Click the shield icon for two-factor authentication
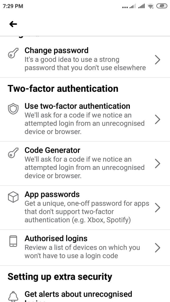This screenshot has height=302, width=170. (x=13, y=109)
